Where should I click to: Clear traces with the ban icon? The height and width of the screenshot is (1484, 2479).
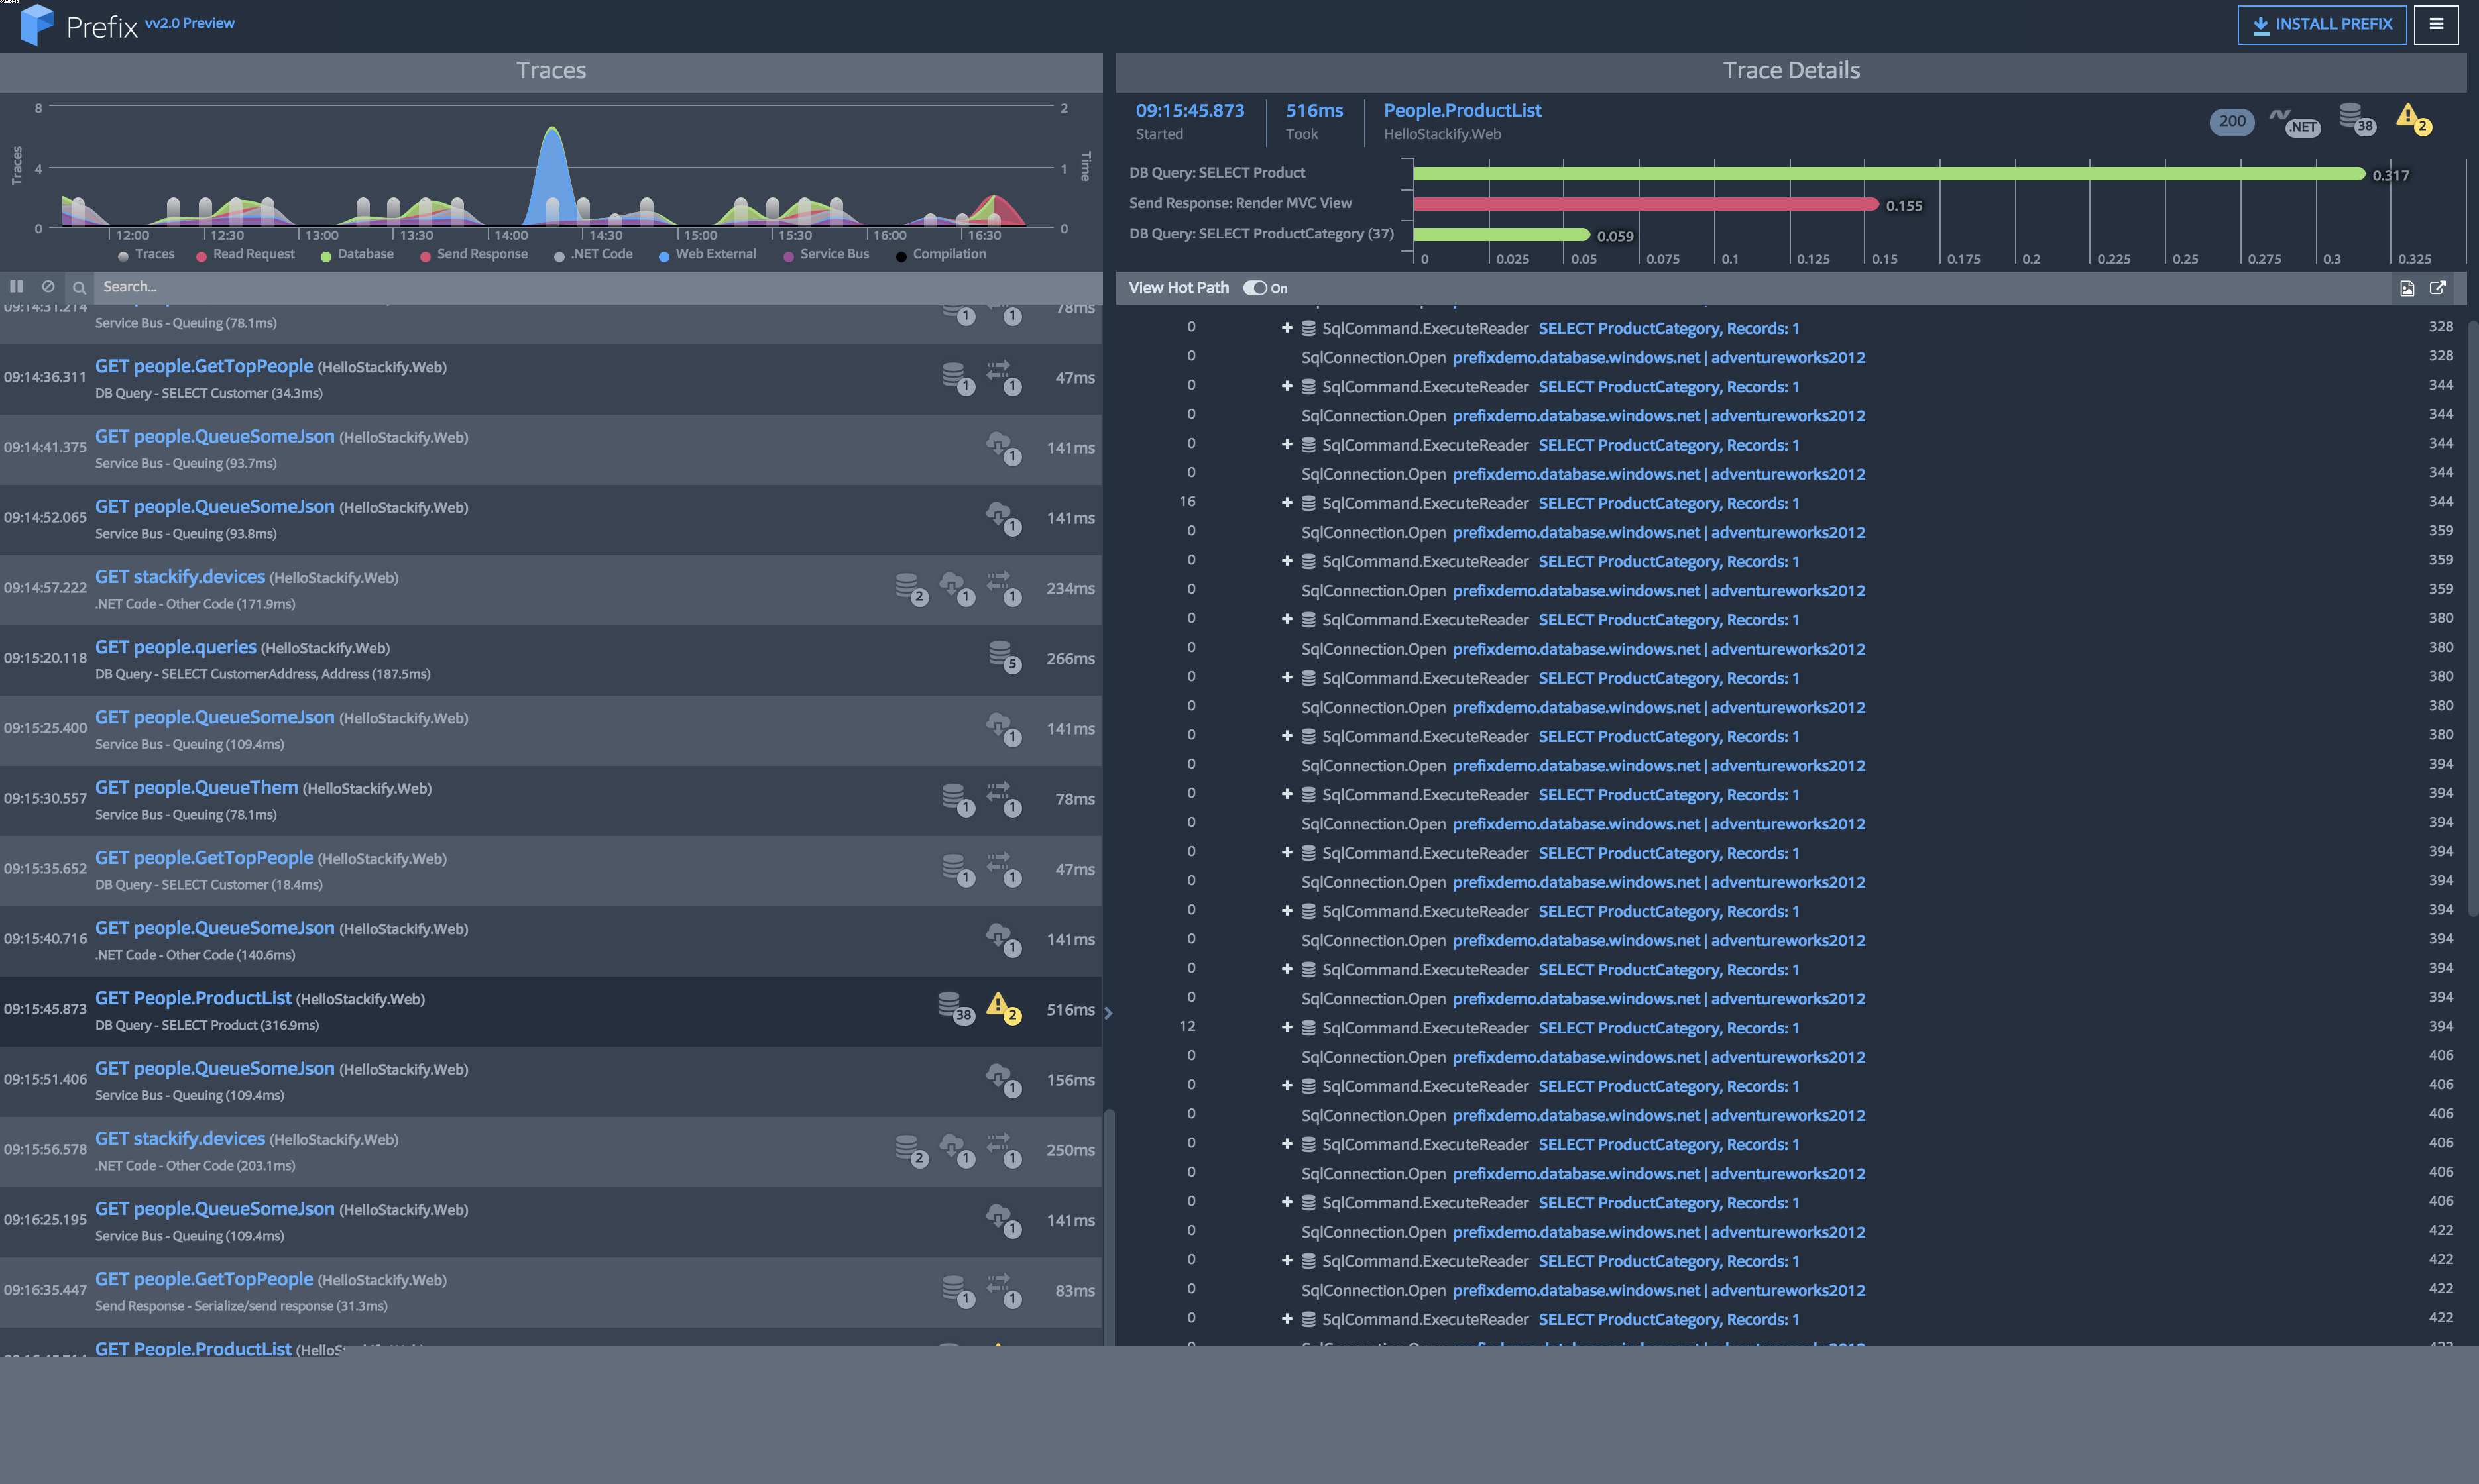click(x=48, y=286)
